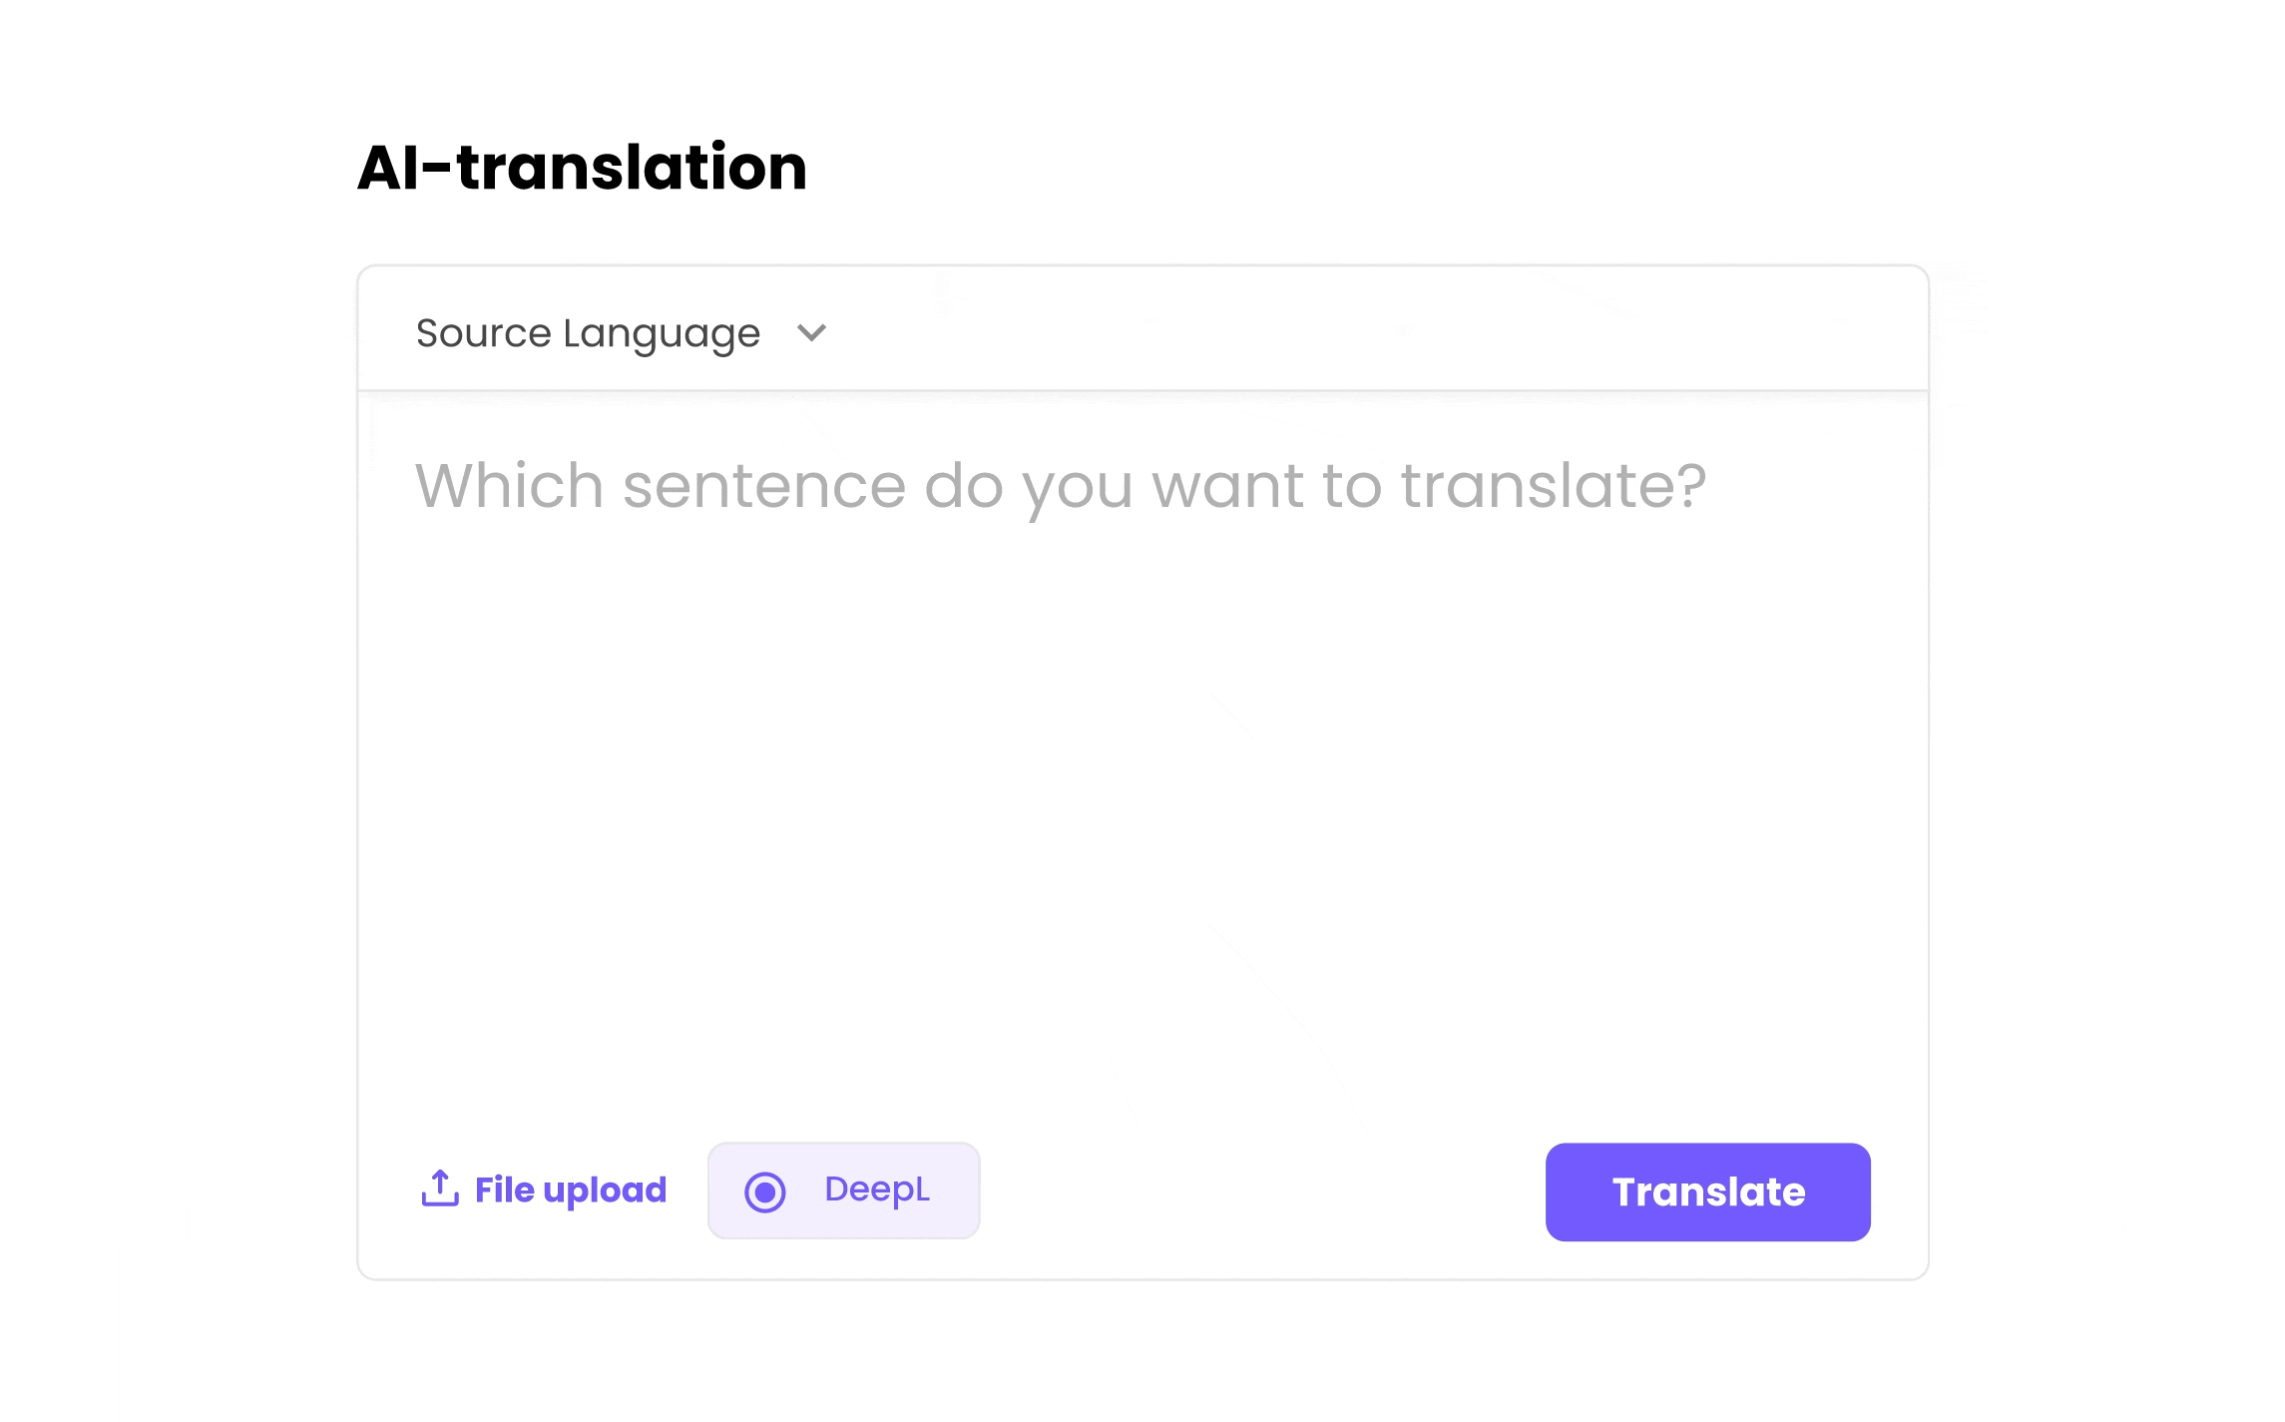Screen dimensions: 2285x1422
Task: Open the Source Language dropdown label
Action: tap(588, 333)
